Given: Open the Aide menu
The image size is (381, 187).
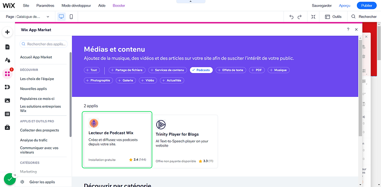Looking at the screenshot, I should (x=102, y=5).
